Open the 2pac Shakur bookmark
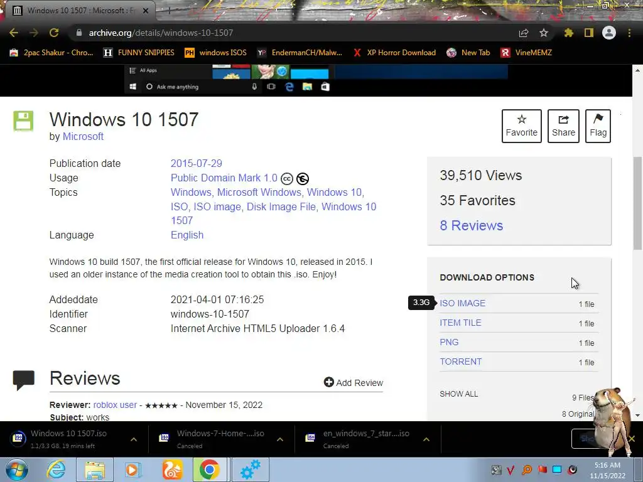Screen dimensions: 643x482 tap(51, 53)
